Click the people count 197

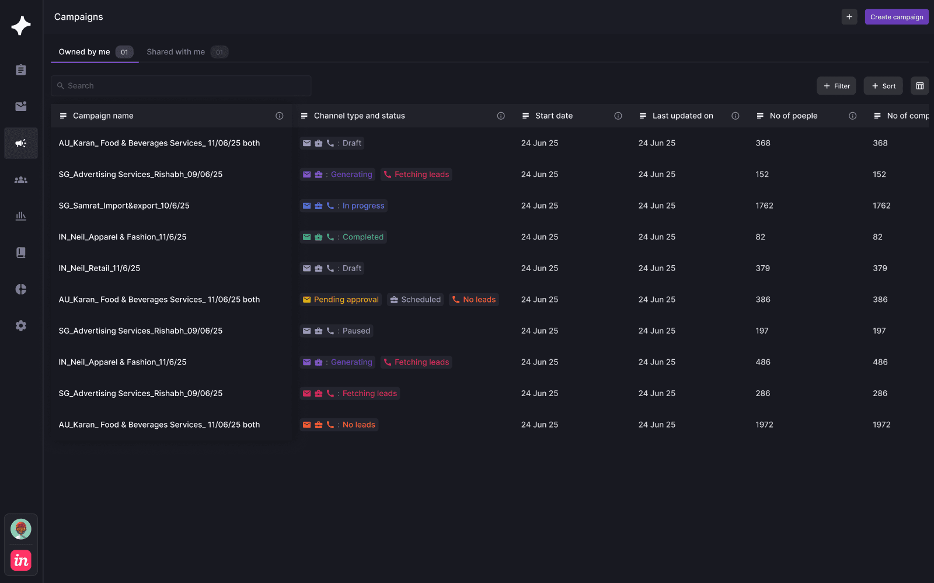762,331
